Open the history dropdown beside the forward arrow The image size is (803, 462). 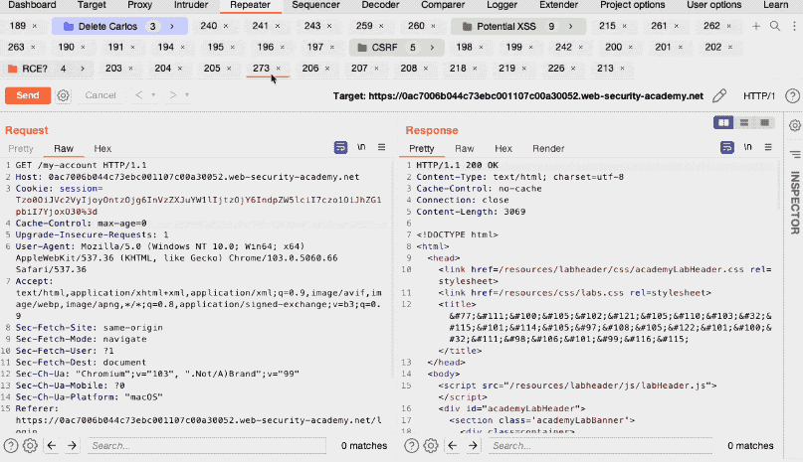click(187, 94)
